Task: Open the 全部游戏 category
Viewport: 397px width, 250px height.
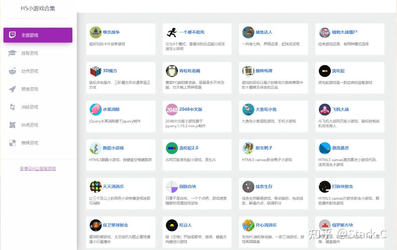Action: (38, 35)
